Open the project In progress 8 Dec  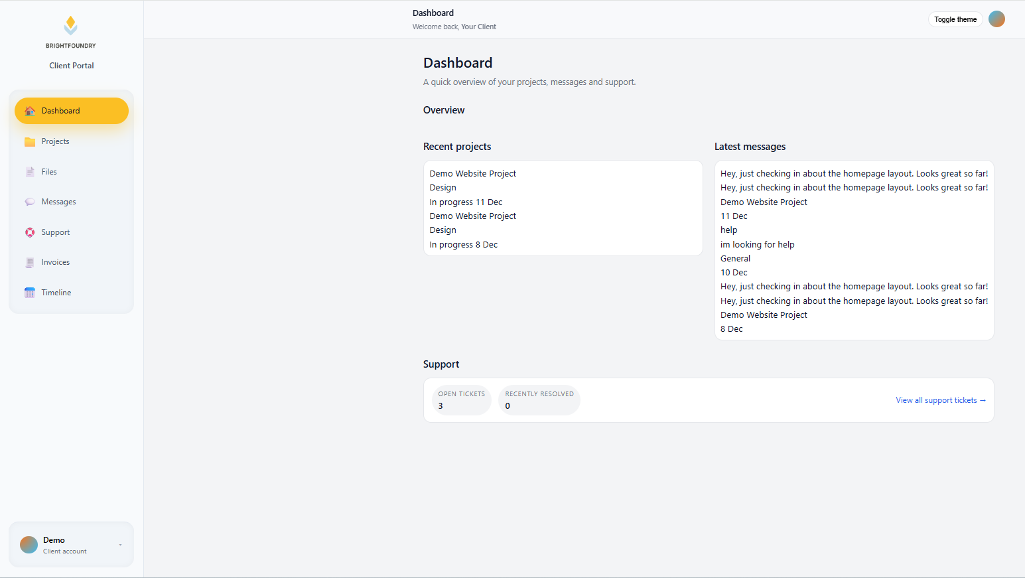(x=463, y=245)
